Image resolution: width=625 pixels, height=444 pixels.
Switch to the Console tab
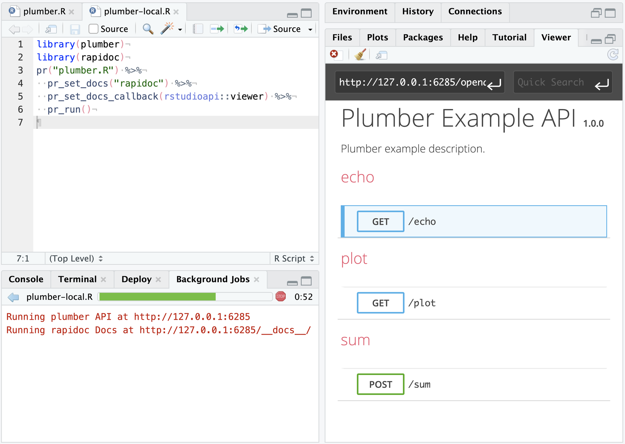26,279
